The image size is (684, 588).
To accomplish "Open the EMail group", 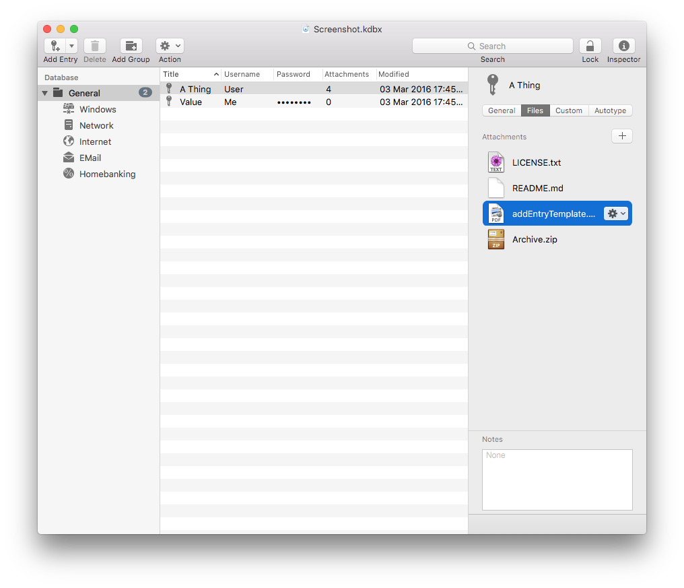I will click(x=90, y=158).
